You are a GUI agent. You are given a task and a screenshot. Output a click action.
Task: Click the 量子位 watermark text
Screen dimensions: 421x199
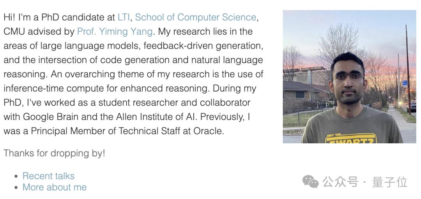(389, 182)
